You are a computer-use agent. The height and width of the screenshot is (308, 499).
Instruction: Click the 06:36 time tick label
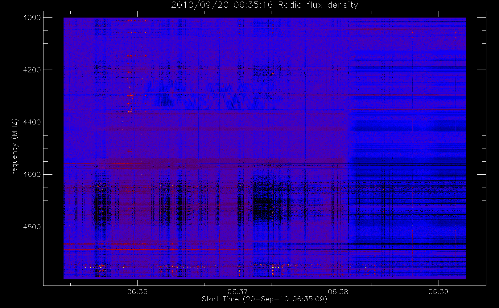coord(137,292)
